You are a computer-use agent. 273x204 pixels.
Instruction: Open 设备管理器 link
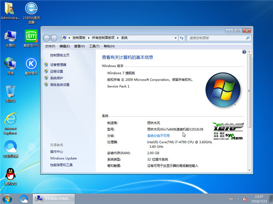[58, 65]
